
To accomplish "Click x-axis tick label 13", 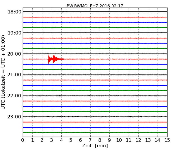I will (x=148, y=140).
